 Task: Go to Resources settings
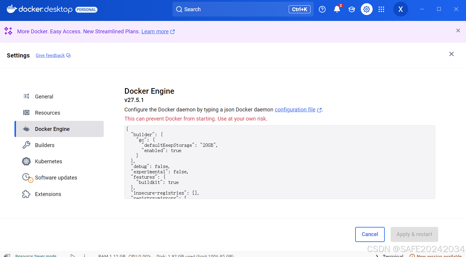[47, 113]
